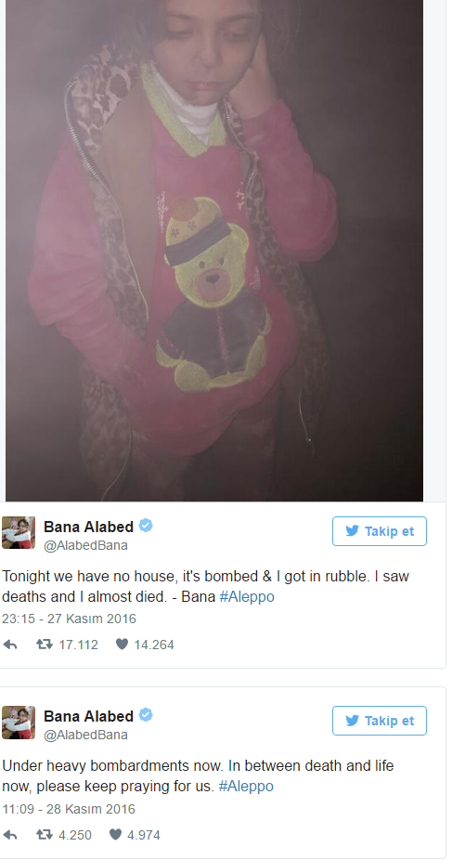Screen dimensions: 452x860
Task: Open the 11:09 - 28 Kasım 2016 timestamp
Action: pos(69,809)
